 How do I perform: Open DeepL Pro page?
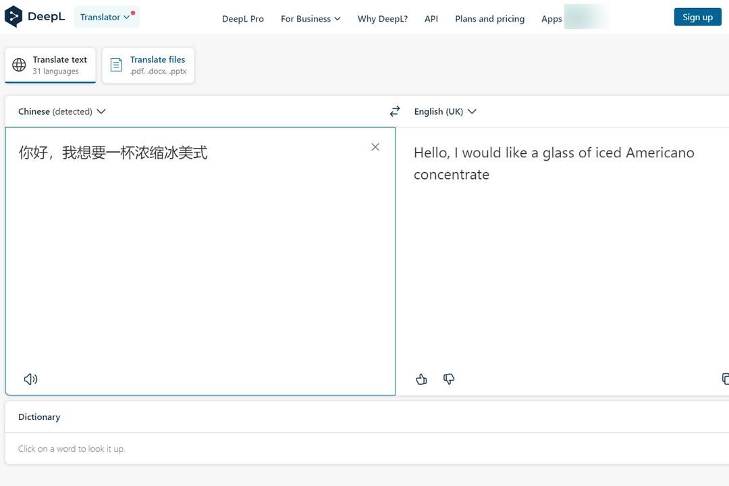(x=243, y=19)
